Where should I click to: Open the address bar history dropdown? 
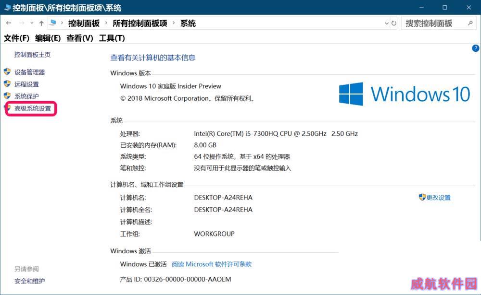coord(387,23)
